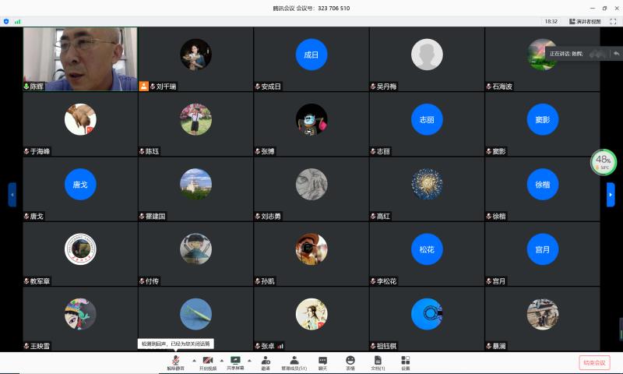Screen dimensions: 623x374
Task: Open the 表情 emoji reactions
Action: pyautogui.click(x=350, y=362)
